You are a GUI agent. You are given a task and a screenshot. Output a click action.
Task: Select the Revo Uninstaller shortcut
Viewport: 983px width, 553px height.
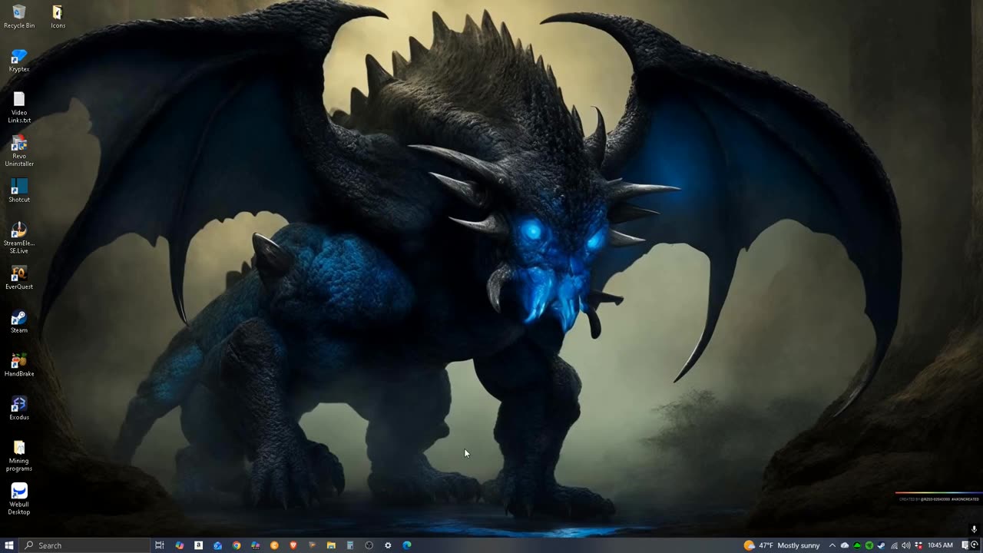[x=19, y=151]
